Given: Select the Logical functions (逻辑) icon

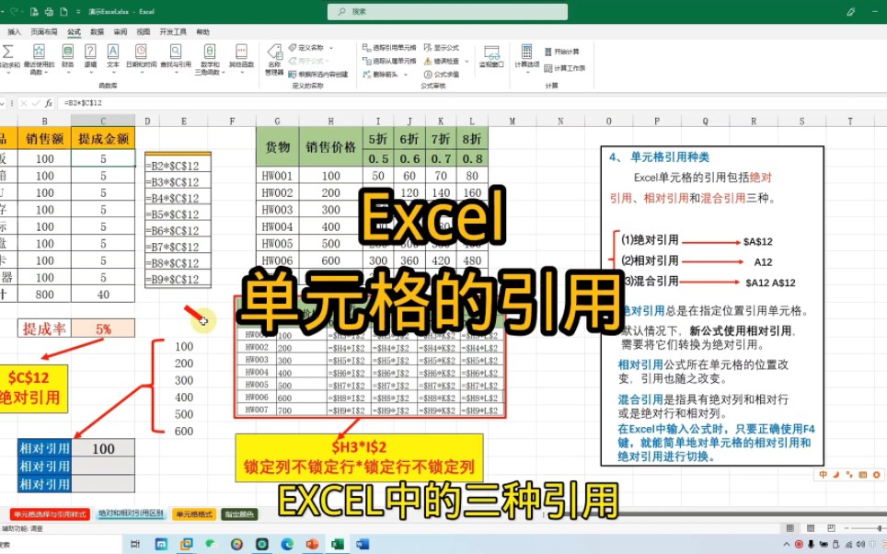Looking at the screenshot, I should coord(89,53).
